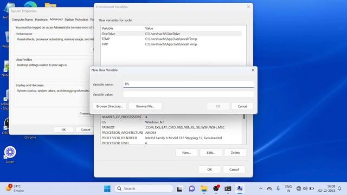Click Browse Directory... button
This screenshot has width=347, height=195.
110,106
